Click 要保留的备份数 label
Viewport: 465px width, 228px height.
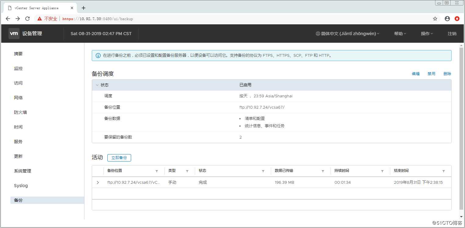118,137
